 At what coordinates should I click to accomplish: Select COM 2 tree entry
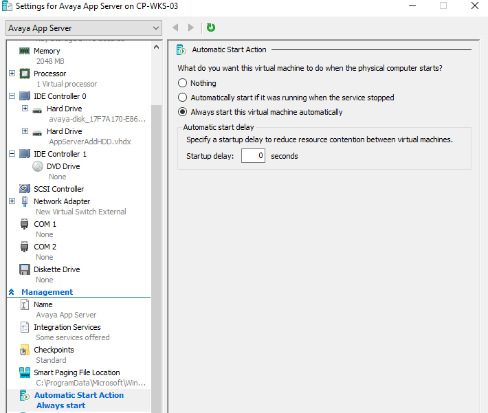coord(45,247)
